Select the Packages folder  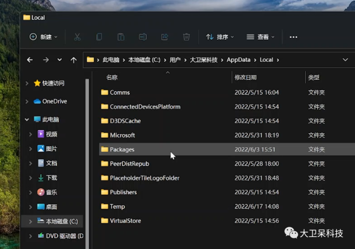pos(227,149)
